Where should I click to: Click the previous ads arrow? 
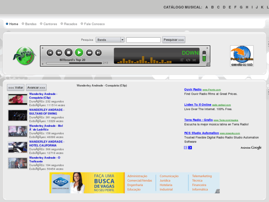[186, 148]
